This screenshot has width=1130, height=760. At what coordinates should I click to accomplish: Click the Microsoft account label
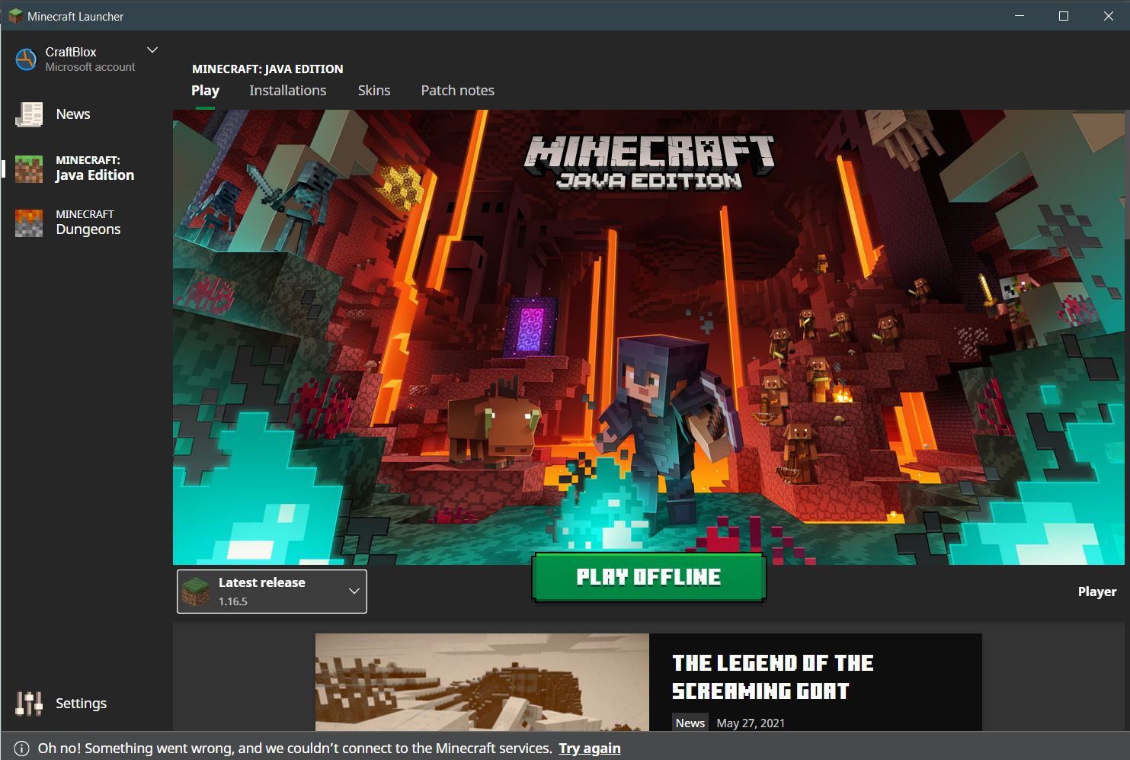point(90,67)
